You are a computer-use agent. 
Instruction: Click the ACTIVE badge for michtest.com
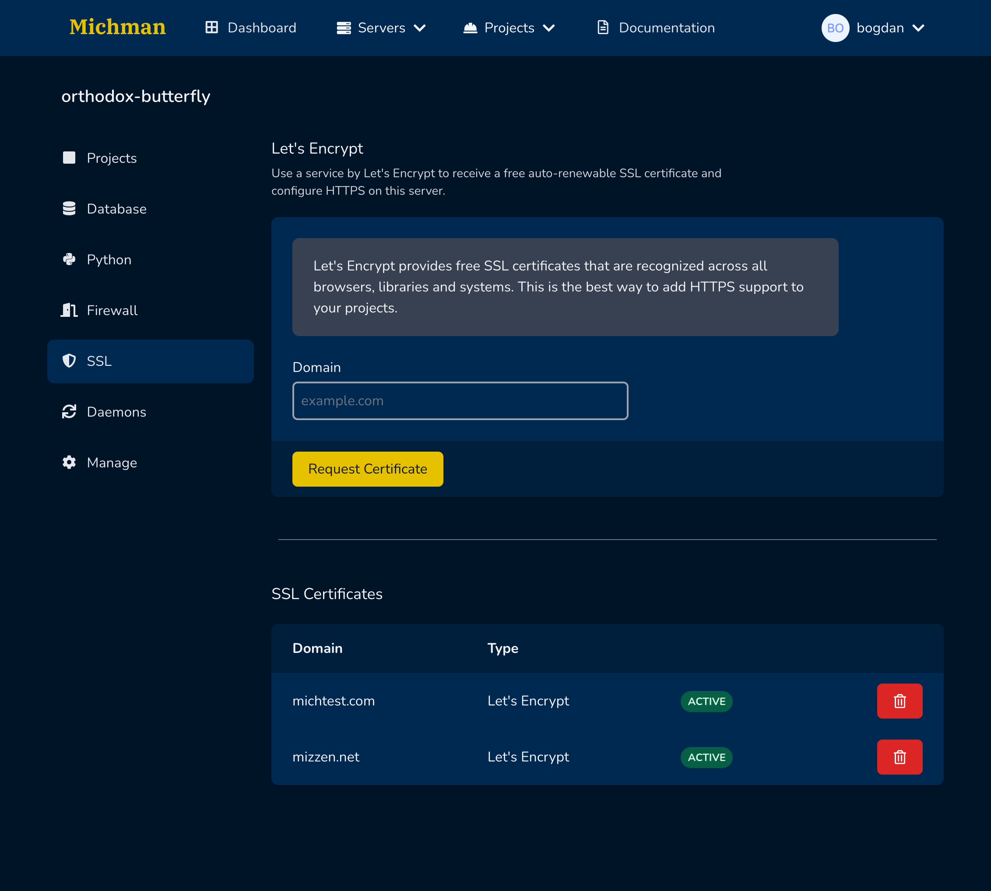(x=706, y=702)
